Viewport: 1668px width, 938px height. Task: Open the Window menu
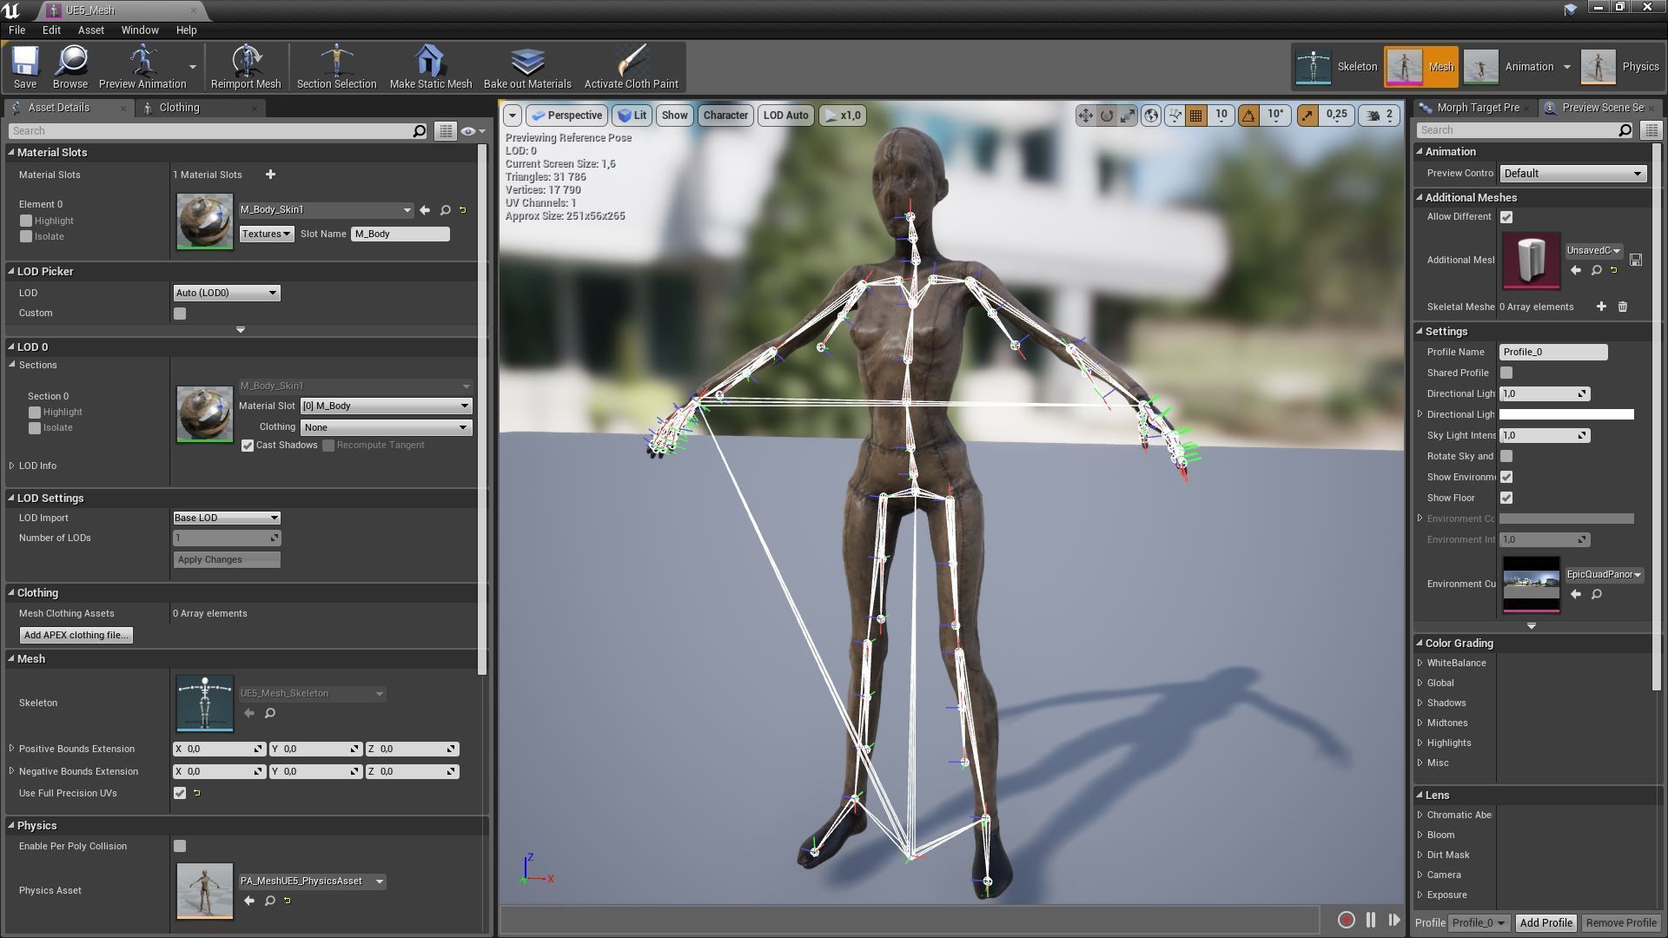tap(140, 30)
